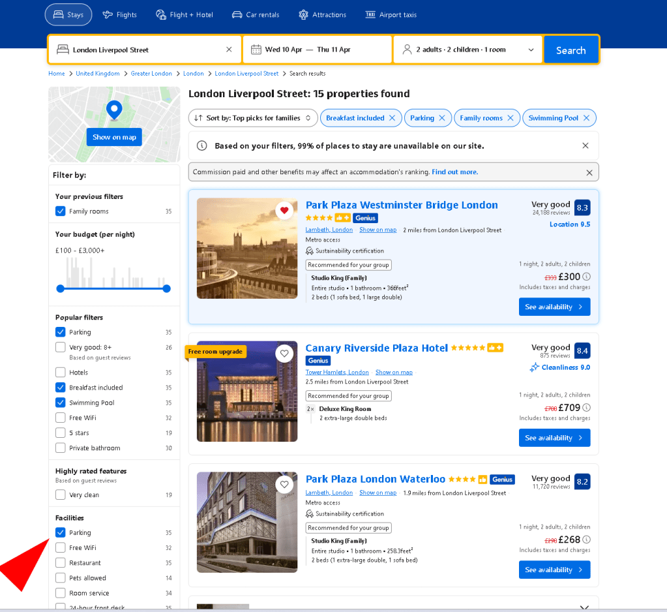Check the Private bathroom filter
Image resolution: width=667 pixels, height=612 pixels.
coord(61,448)
